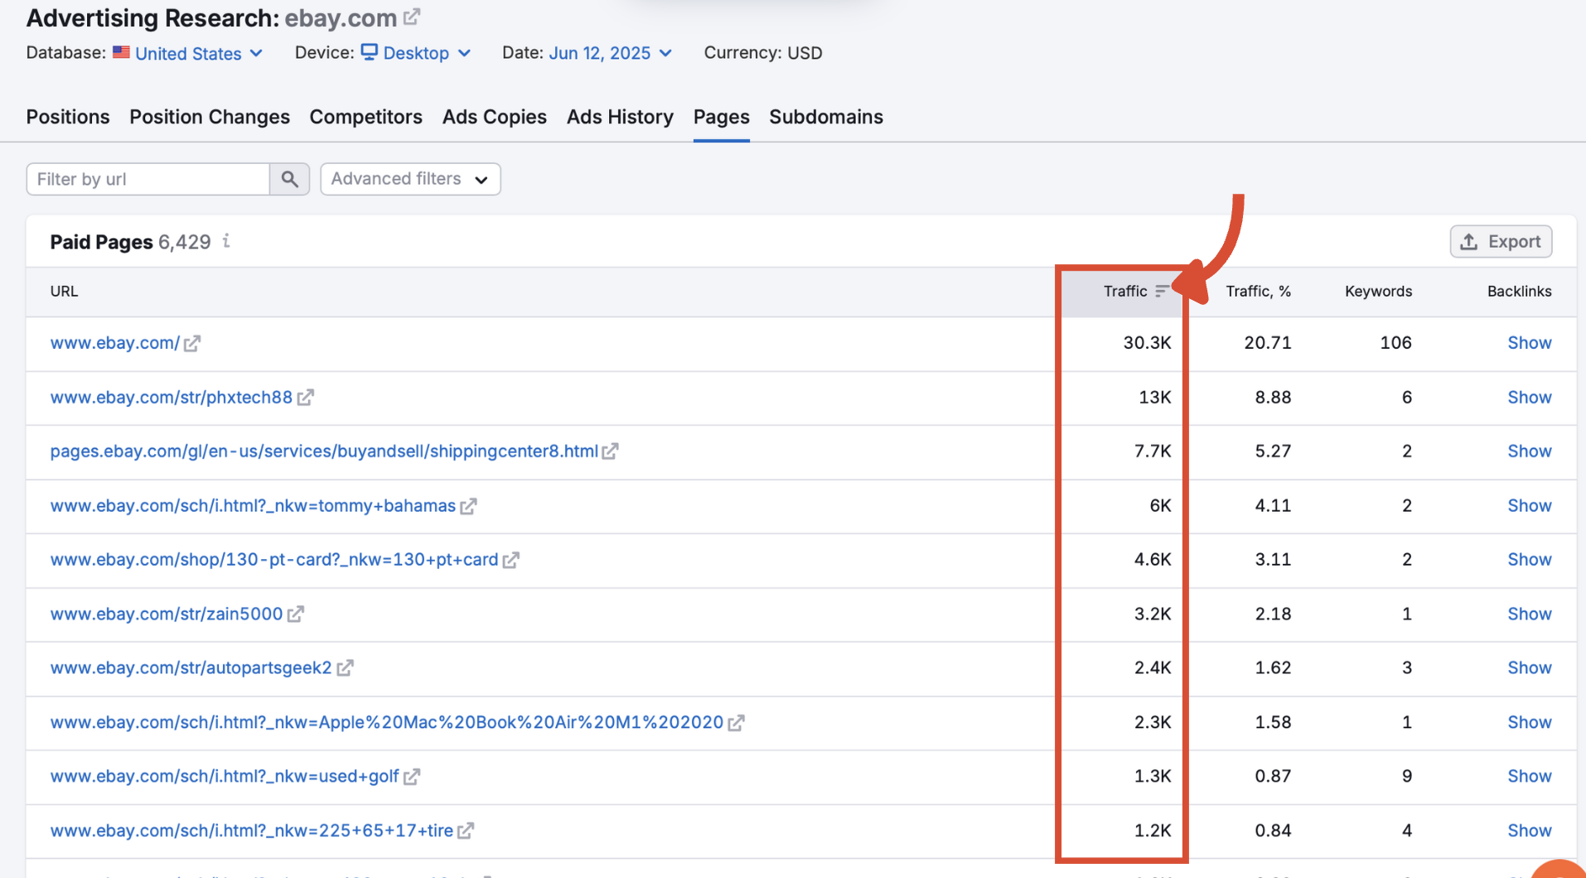Click the info icon next to Paid Pages count

pos(225,242)
